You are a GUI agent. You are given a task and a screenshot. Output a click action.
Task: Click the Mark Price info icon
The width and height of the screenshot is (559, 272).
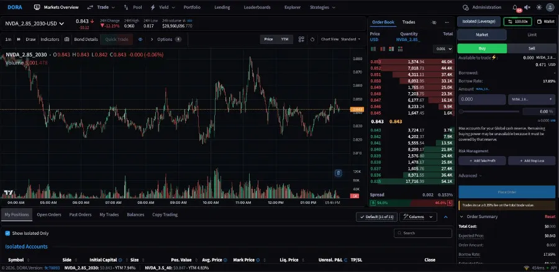pyautogui.click(x=258, y=260)
